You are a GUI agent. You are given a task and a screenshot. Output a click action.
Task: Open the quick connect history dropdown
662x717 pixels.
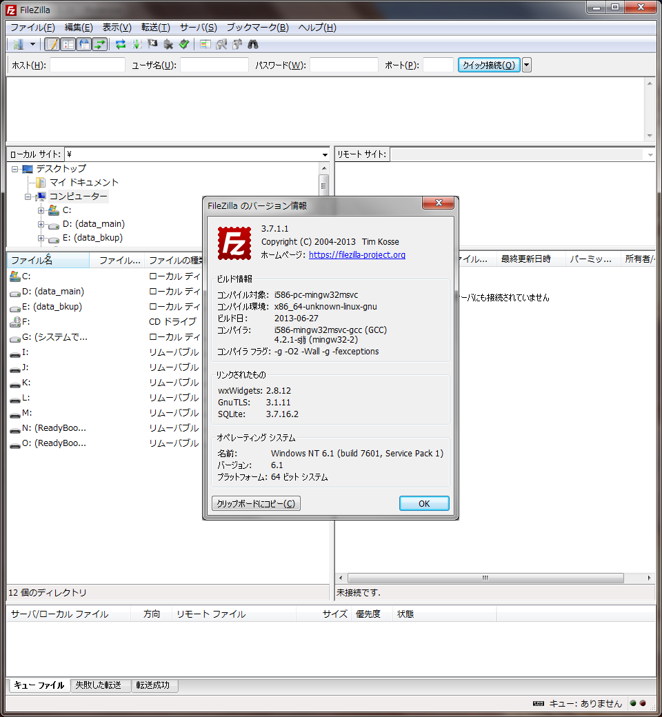[527, 65]
